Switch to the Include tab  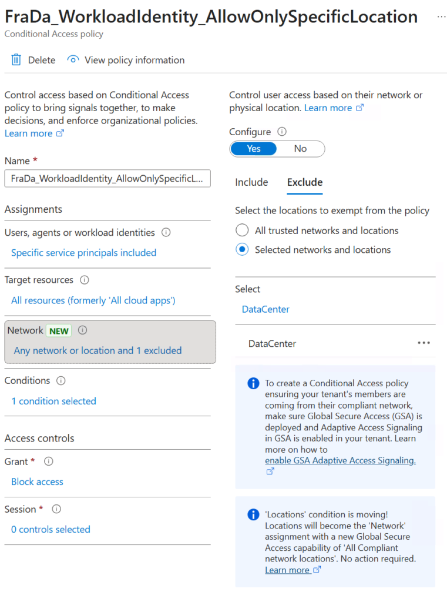point(251,182)
